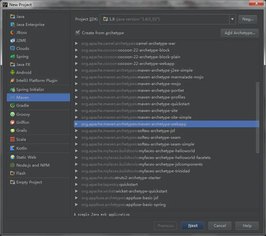
Task: Expand softeu-archetype-seam node
Action: [77, 138]
